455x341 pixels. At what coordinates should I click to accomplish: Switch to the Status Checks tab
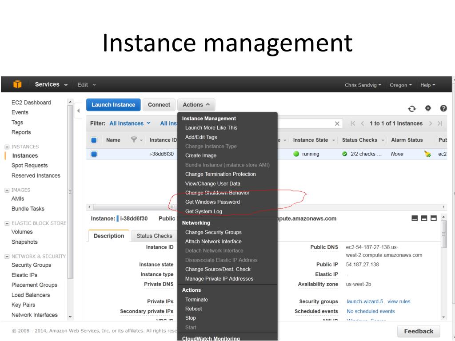154,236
